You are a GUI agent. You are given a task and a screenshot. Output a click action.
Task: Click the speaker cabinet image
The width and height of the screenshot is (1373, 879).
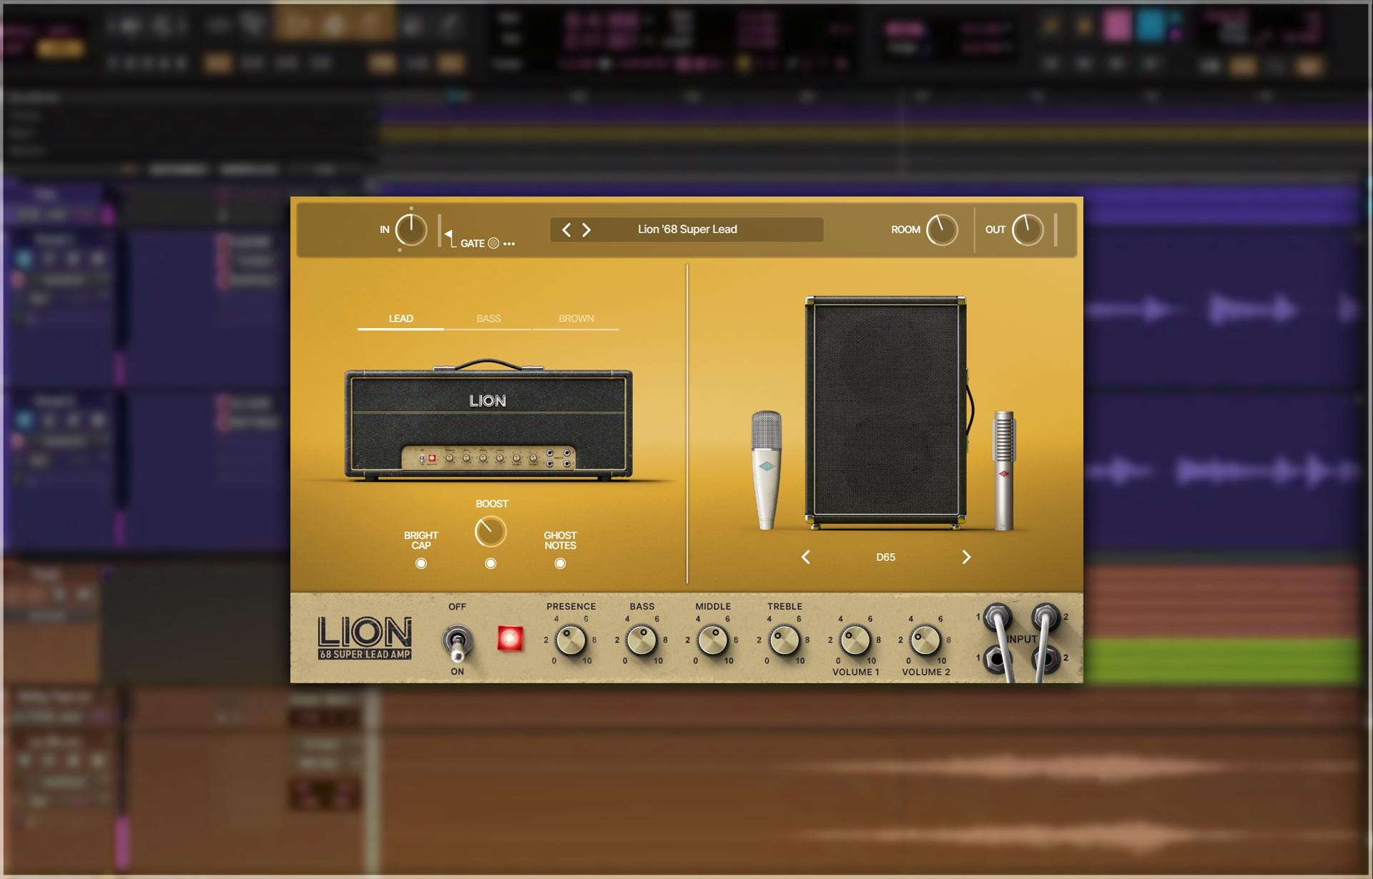[886, 412]
